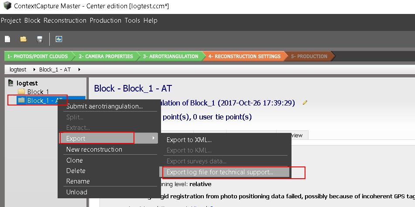This screenshot has width=415, height=207.
Task: Open the Tools menu
Action: tap(132, 20)
